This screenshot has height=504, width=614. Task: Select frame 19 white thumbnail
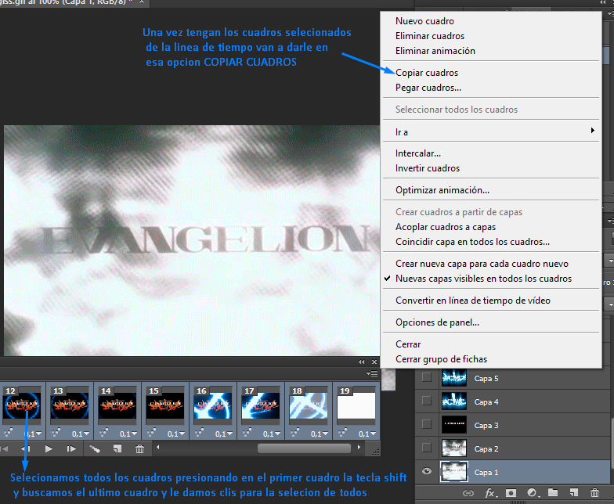coord(356,405)
